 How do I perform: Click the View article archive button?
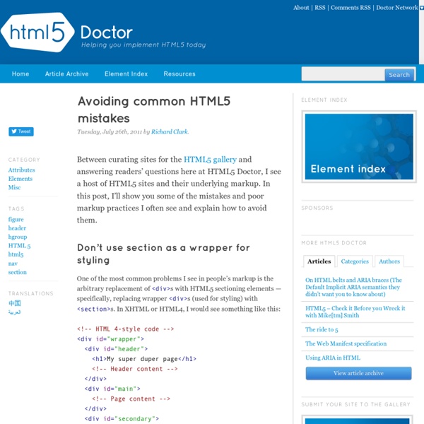click(358, 373)
